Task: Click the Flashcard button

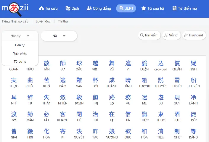Action: (194, 35)
